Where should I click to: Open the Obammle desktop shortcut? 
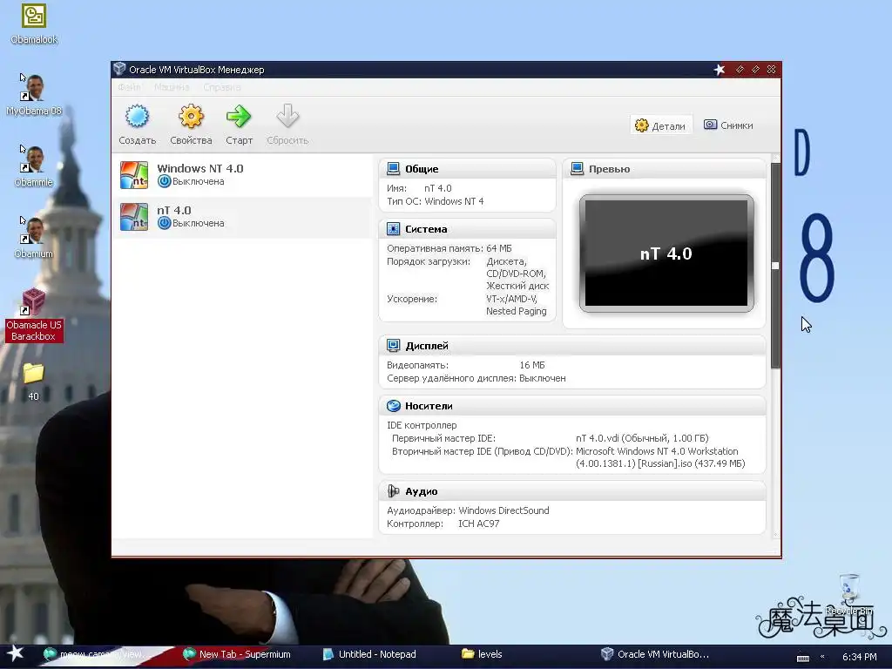(34, 166)
